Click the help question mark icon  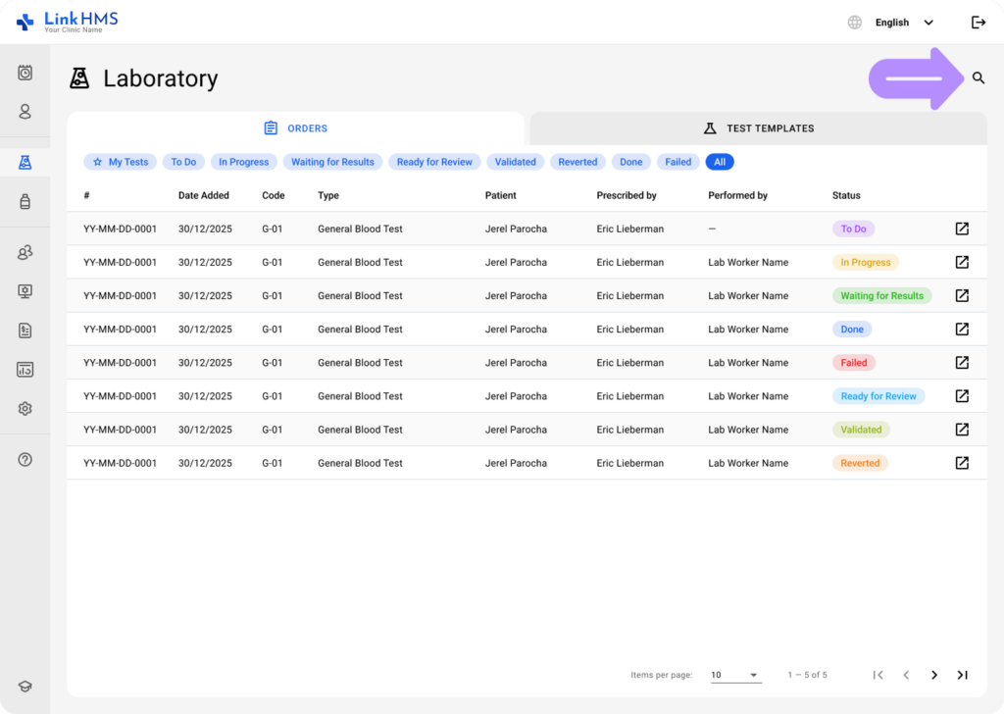pos(25,460)
